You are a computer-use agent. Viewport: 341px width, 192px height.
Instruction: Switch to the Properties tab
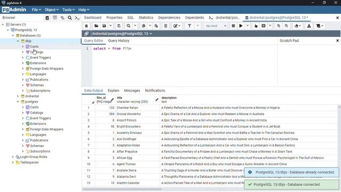coord(114,18)
